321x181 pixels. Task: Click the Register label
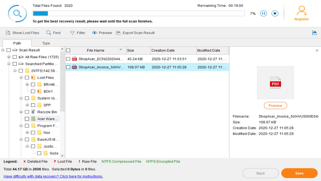302,19
